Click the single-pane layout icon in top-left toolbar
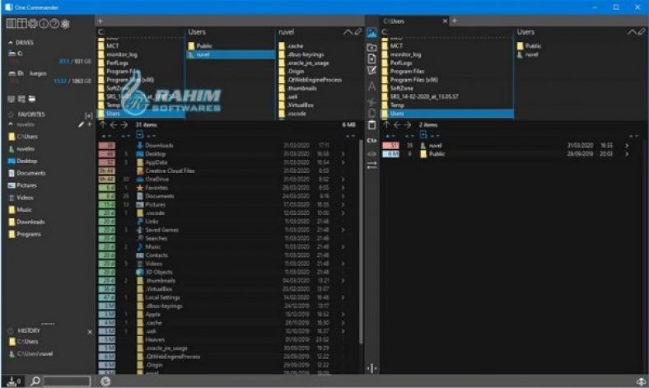This screenshot has width=649, height=388. (x=12, y=24)
